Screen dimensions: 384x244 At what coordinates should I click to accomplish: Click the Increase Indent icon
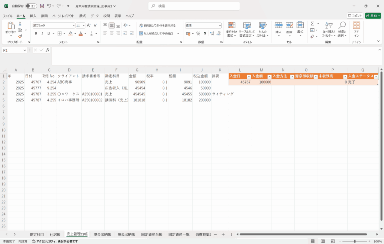[132, 33]
